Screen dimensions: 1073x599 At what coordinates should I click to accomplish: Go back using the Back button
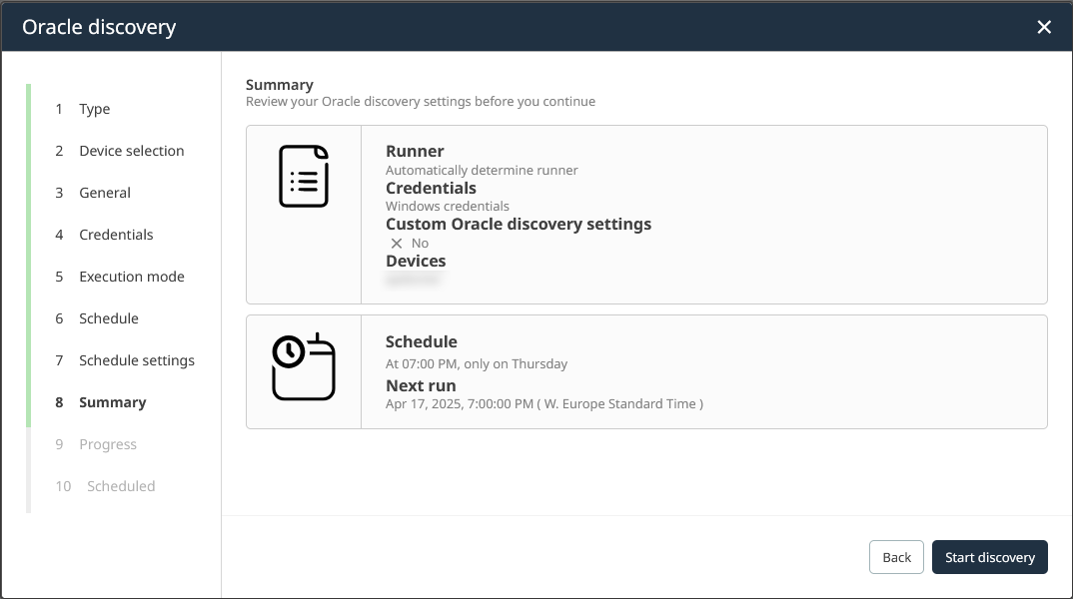tap(895, 557)
